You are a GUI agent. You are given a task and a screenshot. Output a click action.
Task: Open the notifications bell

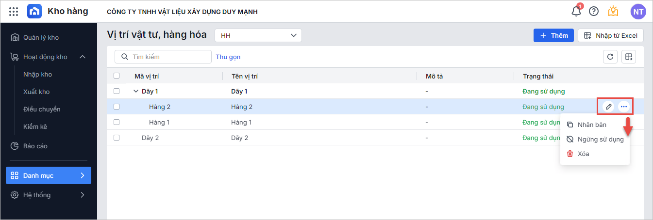coord(576,11)
